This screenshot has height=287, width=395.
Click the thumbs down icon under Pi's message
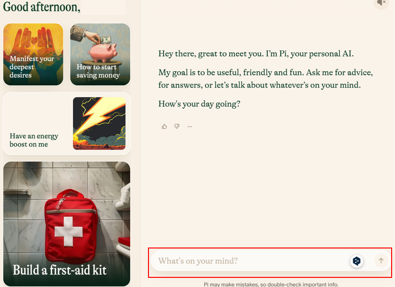pyautogui.click(x=177, y=126)
